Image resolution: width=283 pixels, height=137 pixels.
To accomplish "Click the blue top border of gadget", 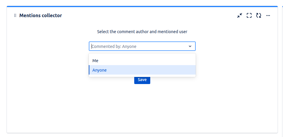I will (142, 6).
